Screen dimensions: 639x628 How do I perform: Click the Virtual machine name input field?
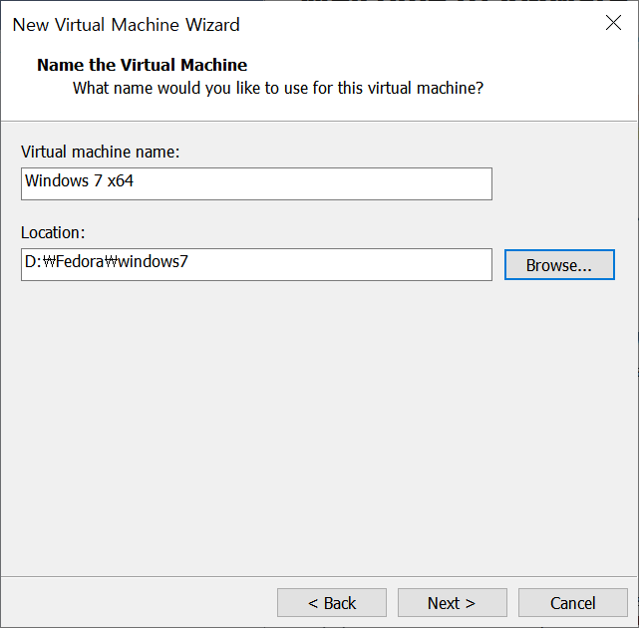pyautogui.click(x=256, y=183)
